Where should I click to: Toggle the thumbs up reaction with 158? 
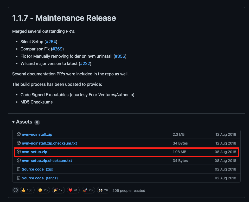[27, 190]
